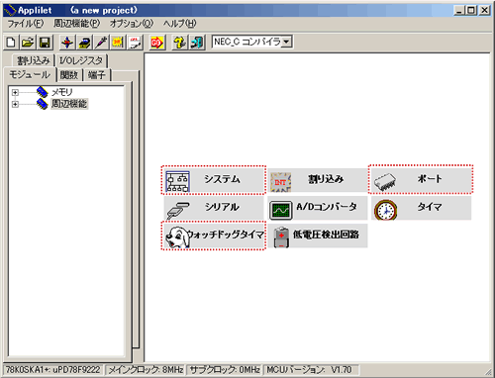Open the A/Dコンバータ module button
This screenshot has width=495, height=378.
pos(318,208)
